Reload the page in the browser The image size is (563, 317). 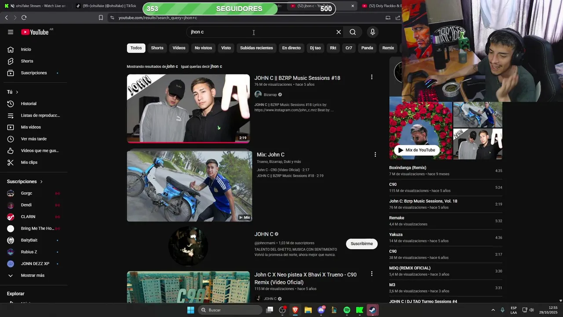(x=24, y=18)
